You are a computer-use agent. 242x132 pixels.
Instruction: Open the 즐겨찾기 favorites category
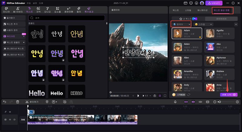pyautogui.click(x=14, y=18)
